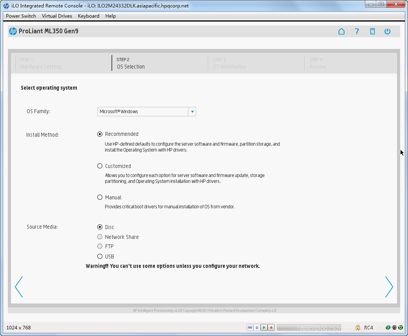Select the Step 2 OS Selection tab

tap(131, 63)
